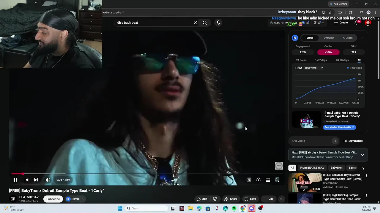The image size is (380, 213).
Task: Open the Create menu
Action: tap(341, 22)
